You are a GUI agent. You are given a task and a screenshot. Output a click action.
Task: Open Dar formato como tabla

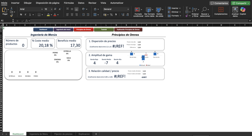[149, 12]
